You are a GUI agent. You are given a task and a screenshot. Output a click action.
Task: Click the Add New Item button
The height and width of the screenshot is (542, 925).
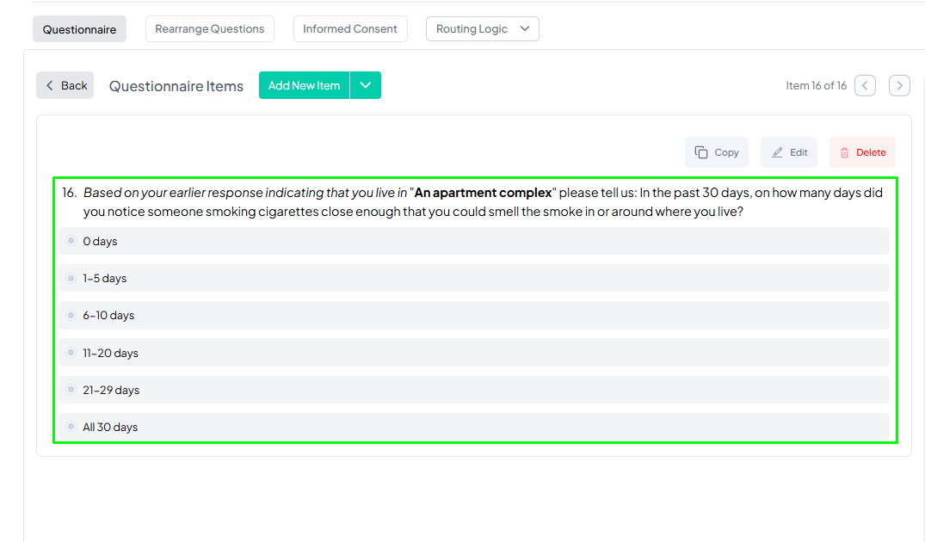(x=304, y=85)
